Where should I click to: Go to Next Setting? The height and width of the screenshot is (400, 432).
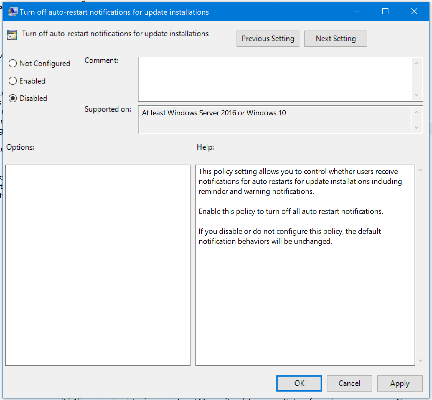[x=336, y=39]
